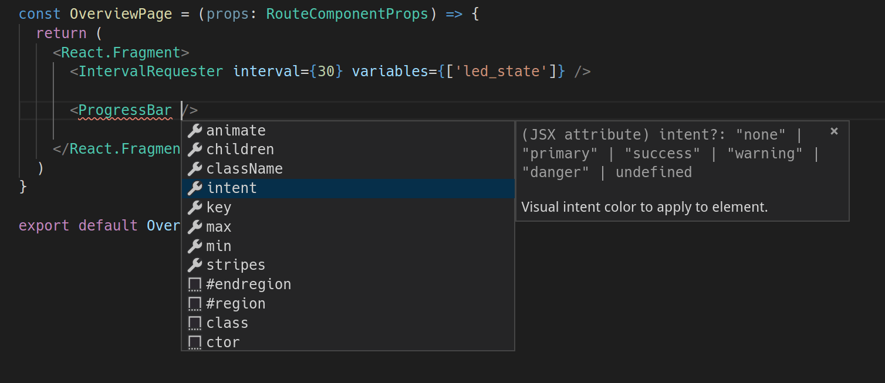885x383 pixels.
Task: Click the wrench icon beside stripes
Action: [x=194, y=265]
